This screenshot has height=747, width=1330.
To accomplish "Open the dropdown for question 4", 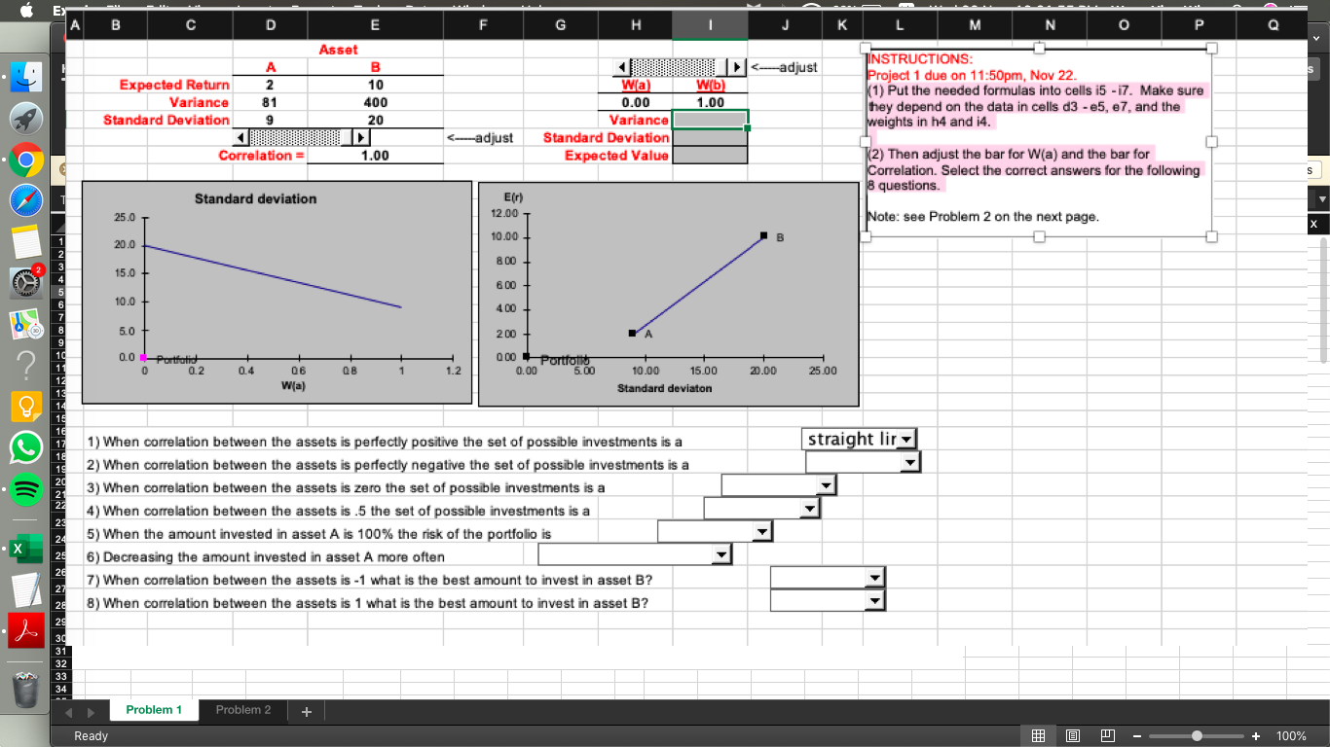I will pyautogui.click(x=810, y=509).
